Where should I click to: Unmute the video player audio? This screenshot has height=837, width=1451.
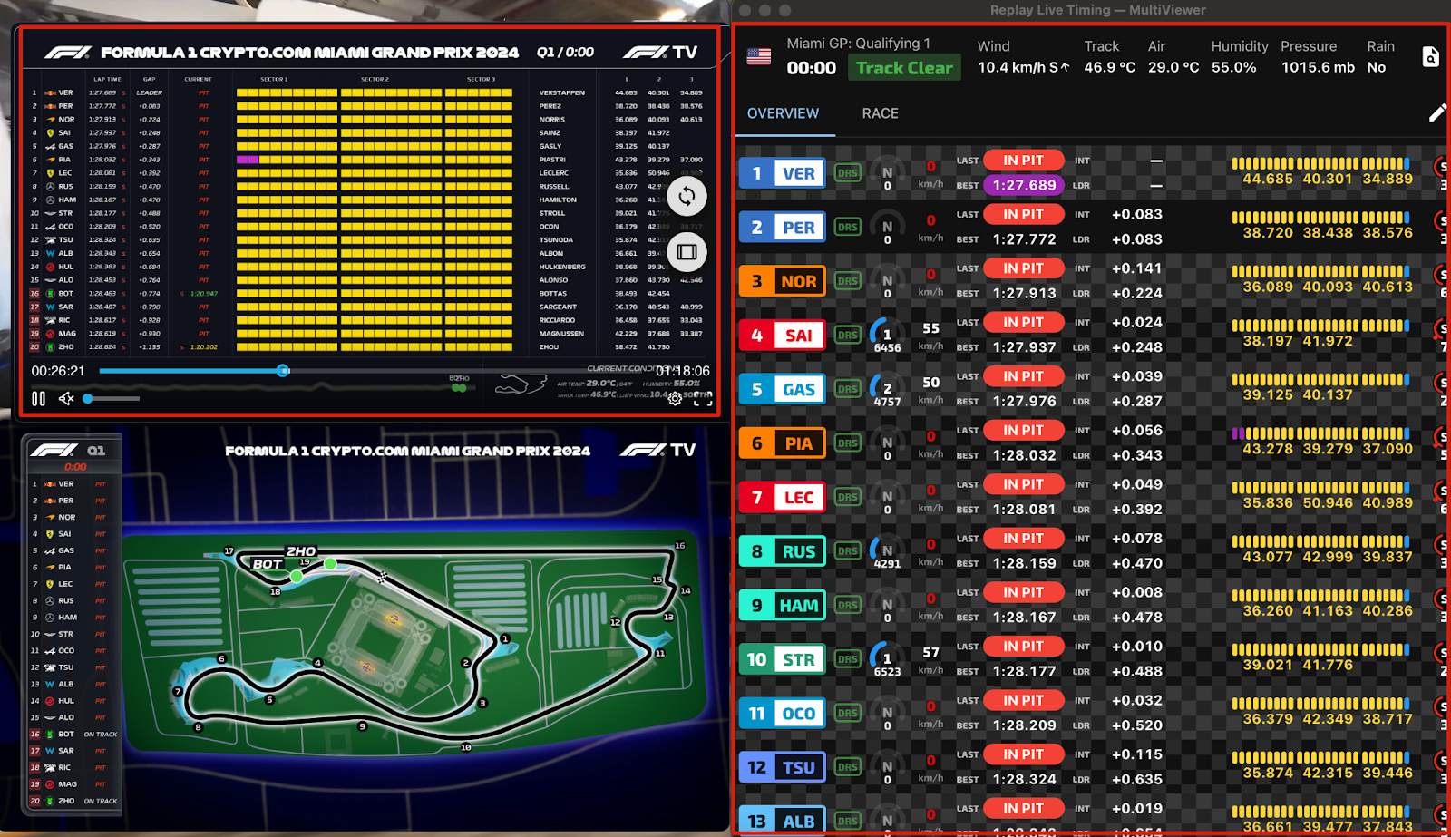tap(66, 398)
